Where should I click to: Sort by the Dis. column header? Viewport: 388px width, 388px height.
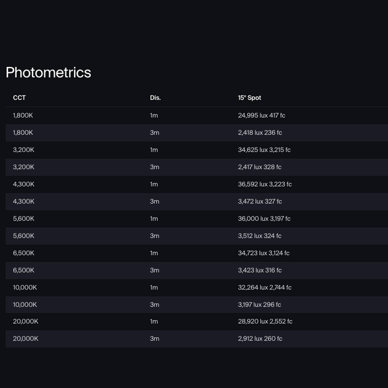coord(155,98)
